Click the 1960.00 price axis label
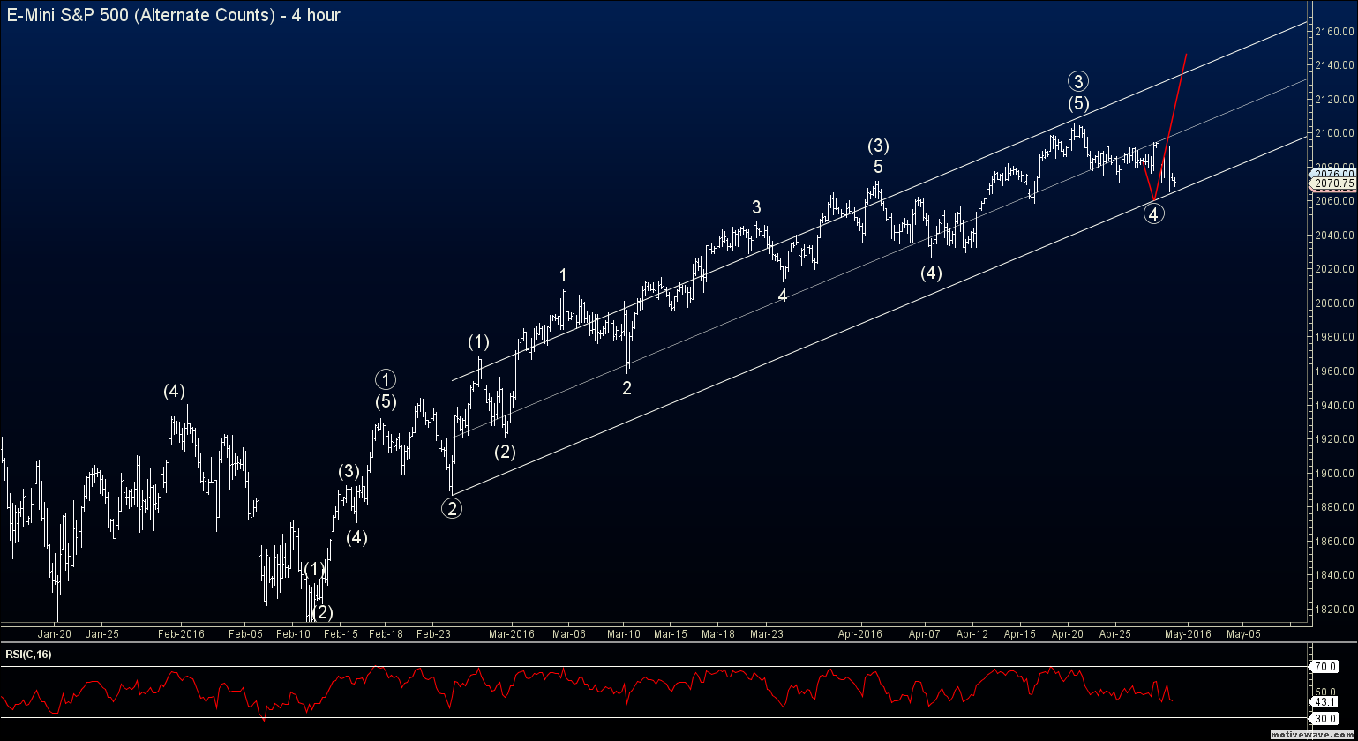Screen dimensions: 1358x741 (x=1333, y=371)
